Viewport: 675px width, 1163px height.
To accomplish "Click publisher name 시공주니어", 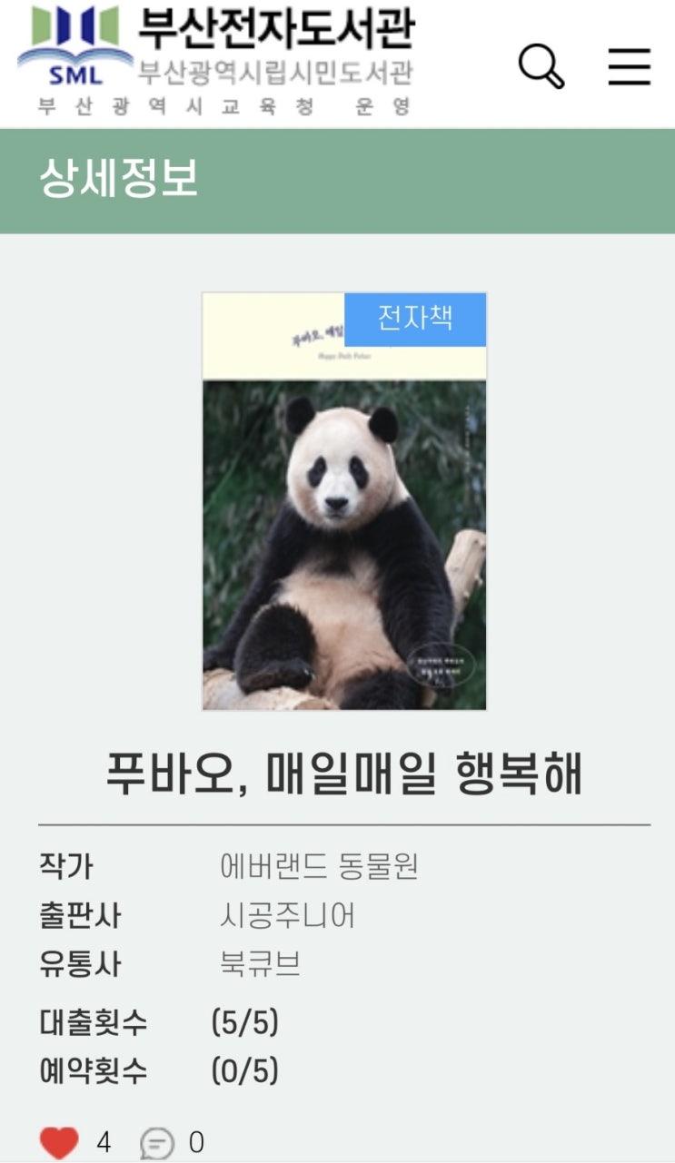I will [287, 915].
